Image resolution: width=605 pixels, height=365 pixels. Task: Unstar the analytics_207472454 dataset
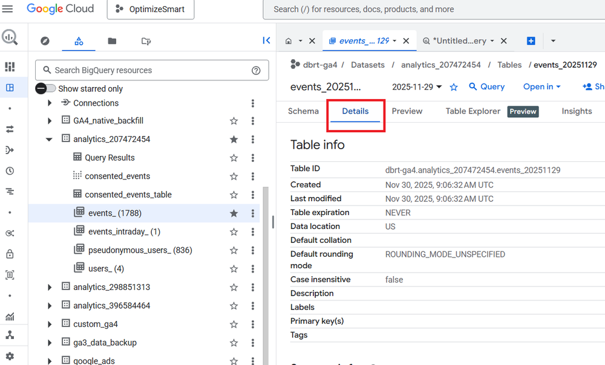(234, 140)
